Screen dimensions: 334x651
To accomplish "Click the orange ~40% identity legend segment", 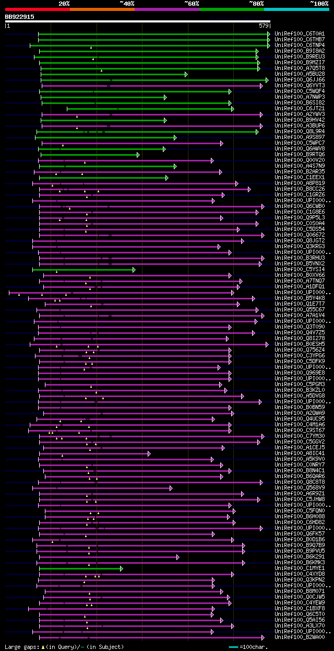I will point(102,9).
